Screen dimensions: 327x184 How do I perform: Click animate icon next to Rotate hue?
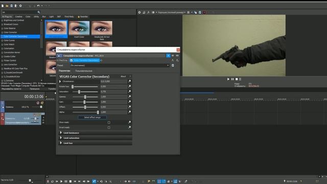click(129, 86)
